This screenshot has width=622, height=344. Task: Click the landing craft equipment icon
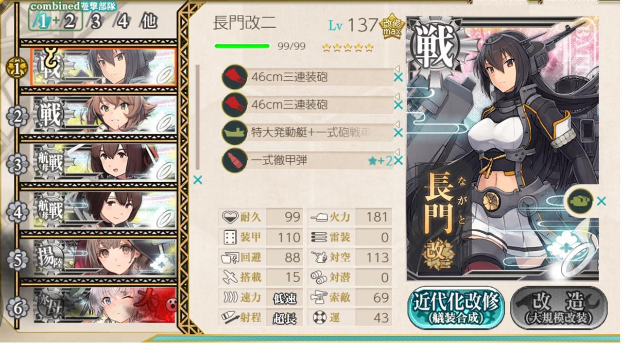point(235,132)
